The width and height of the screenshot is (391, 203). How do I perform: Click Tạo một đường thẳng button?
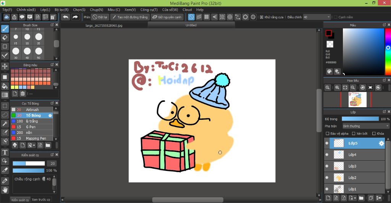129,17
